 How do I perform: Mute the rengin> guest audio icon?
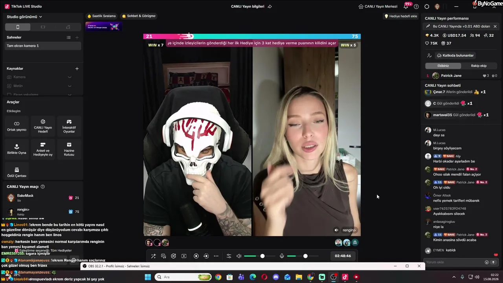tap(336, 230)
